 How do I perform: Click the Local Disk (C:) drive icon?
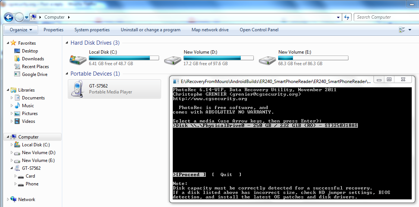pos(78,60)
